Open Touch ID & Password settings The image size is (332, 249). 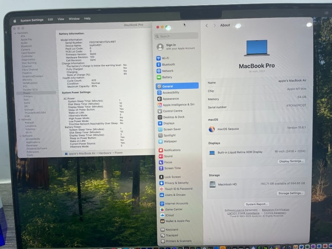[x=176, y=189]
